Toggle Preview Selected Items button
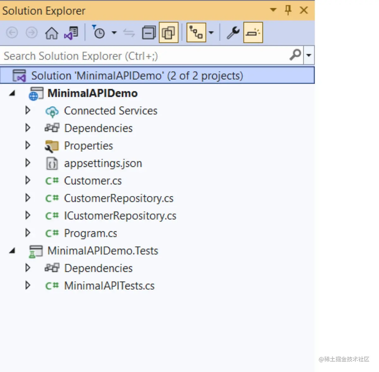Image resolution: width=379 pixels, height=372 pixels. [x=253, y=33]
